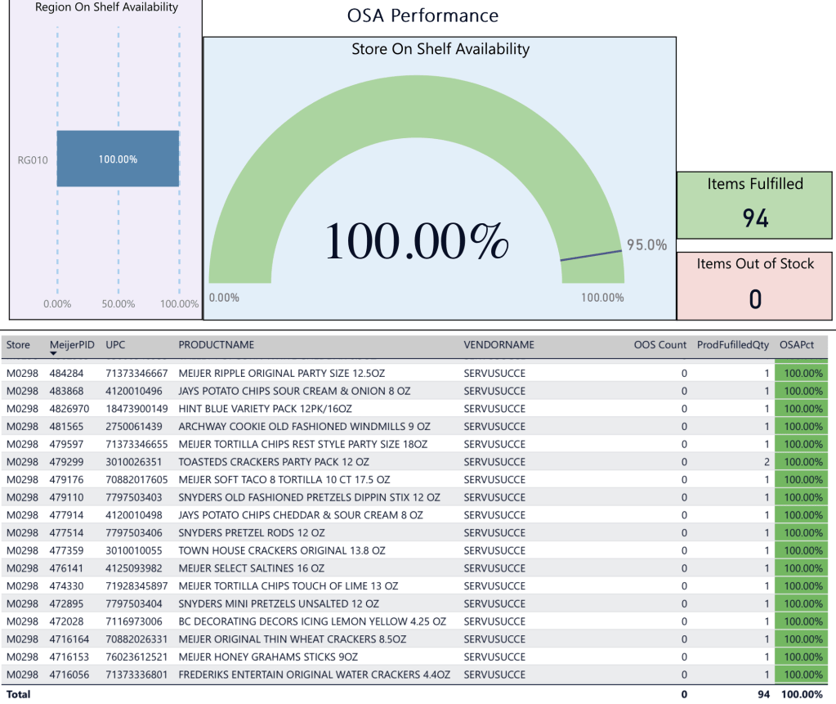Sort by PRODUCTNAME column header
Viewport: 836px width, 704px height.
coord(216,344)
